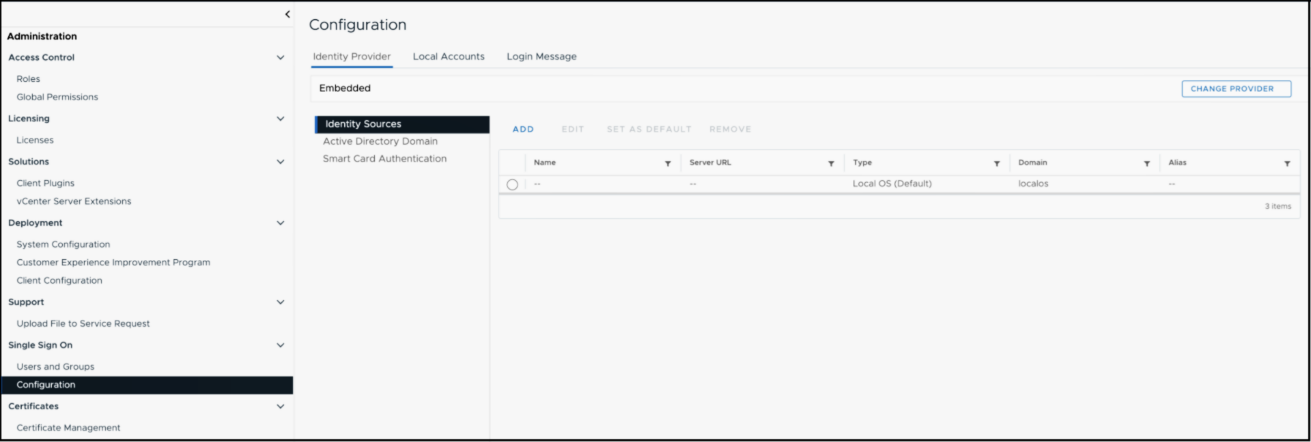Open Active Directory Domain settings
The width and height of the screenshot is (1311, 442).
point(380,141)
